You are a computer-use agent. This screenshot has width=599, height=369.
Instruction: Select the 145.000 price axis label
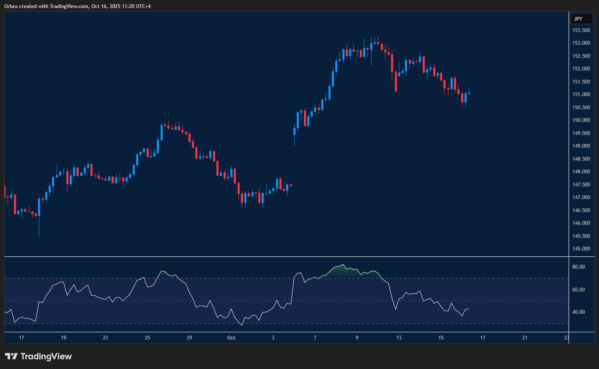coord(581,249)
